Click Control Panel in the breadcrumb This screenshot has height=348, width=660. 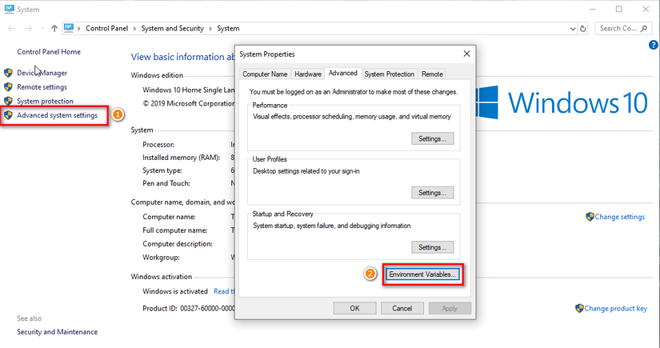(107, 28)
